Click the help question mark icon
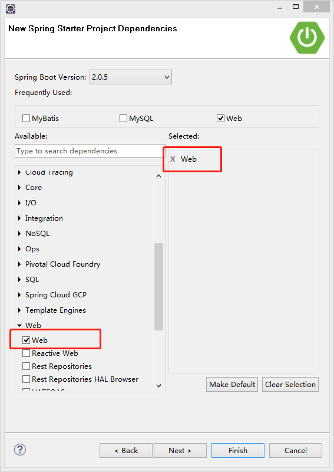334x472 pixels. click(x=20, y=450)
